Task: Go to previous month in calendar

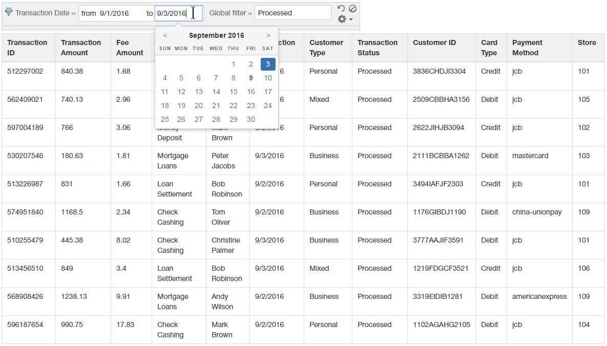Action: coord(165,35)
